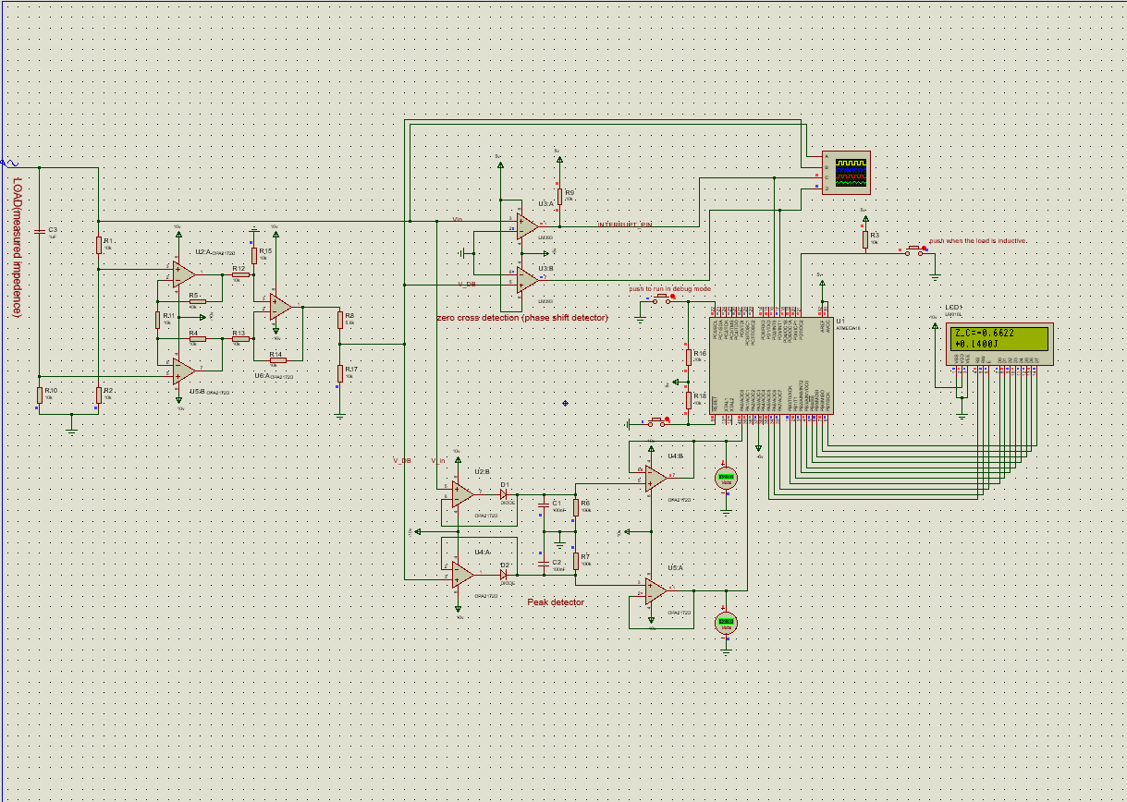Screen dimensions: 1127x802
Task: Select op-amp U6:A symbol
Action: coord(281,307)
